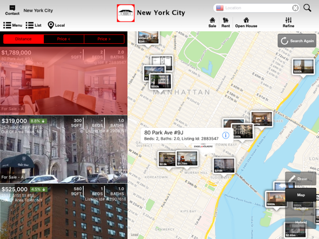Sort by Price descending tab
This screenshot has width=319, height=239.
pyautogui.click(x=104, y=39)
